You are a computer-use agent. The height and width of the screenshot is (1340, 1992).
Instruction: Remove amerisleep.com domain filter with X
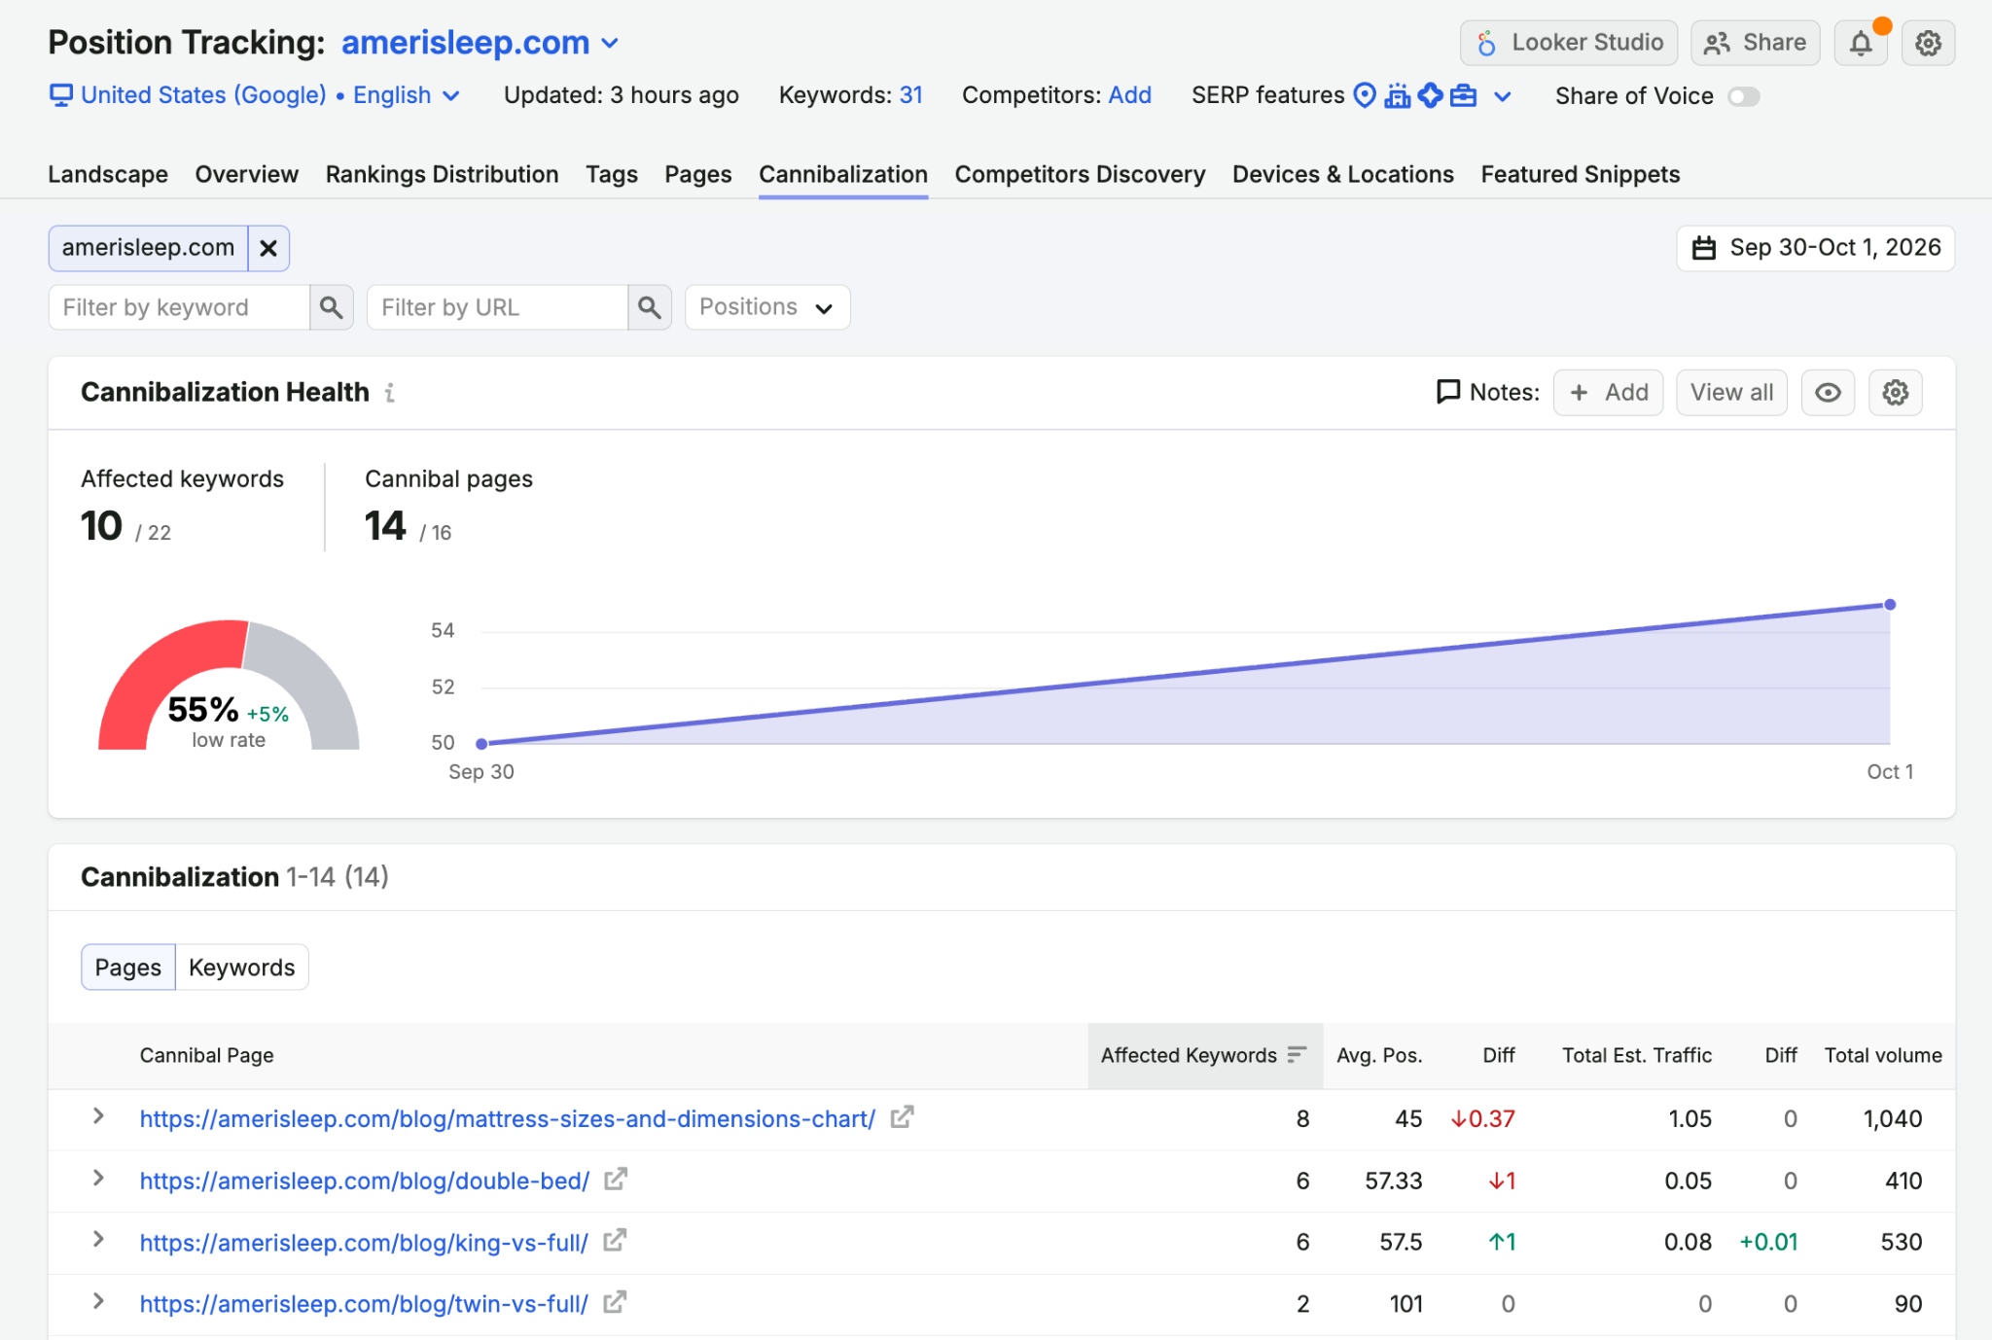[268, 248]
